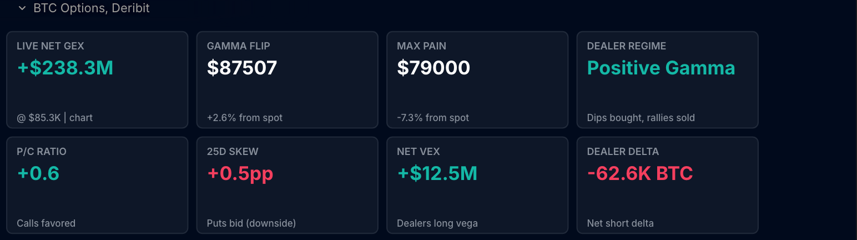Click the +$238.3M net GEX value

point(65,68)
